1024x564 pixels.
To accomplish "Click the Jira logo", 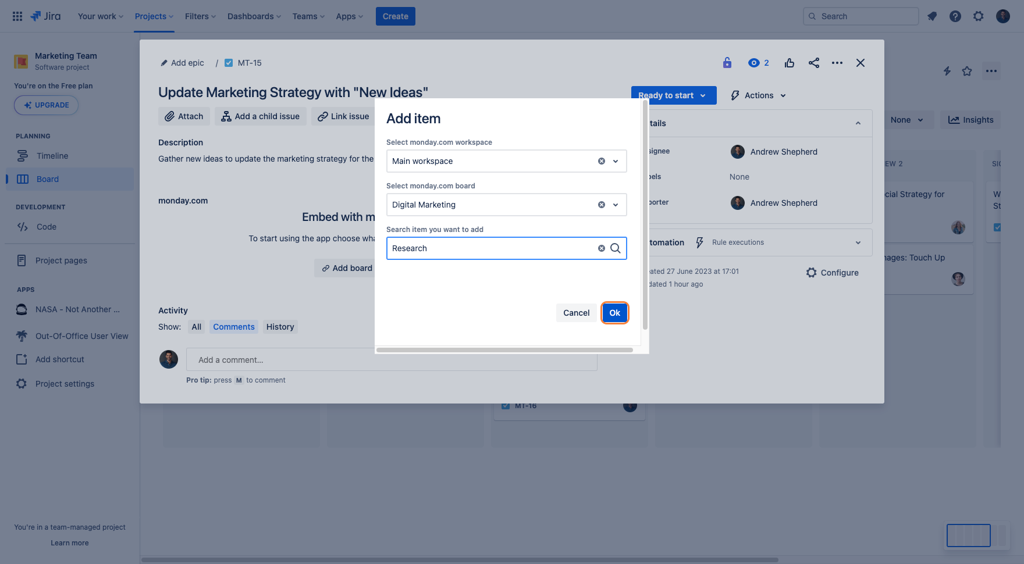I will click(45, 16).
